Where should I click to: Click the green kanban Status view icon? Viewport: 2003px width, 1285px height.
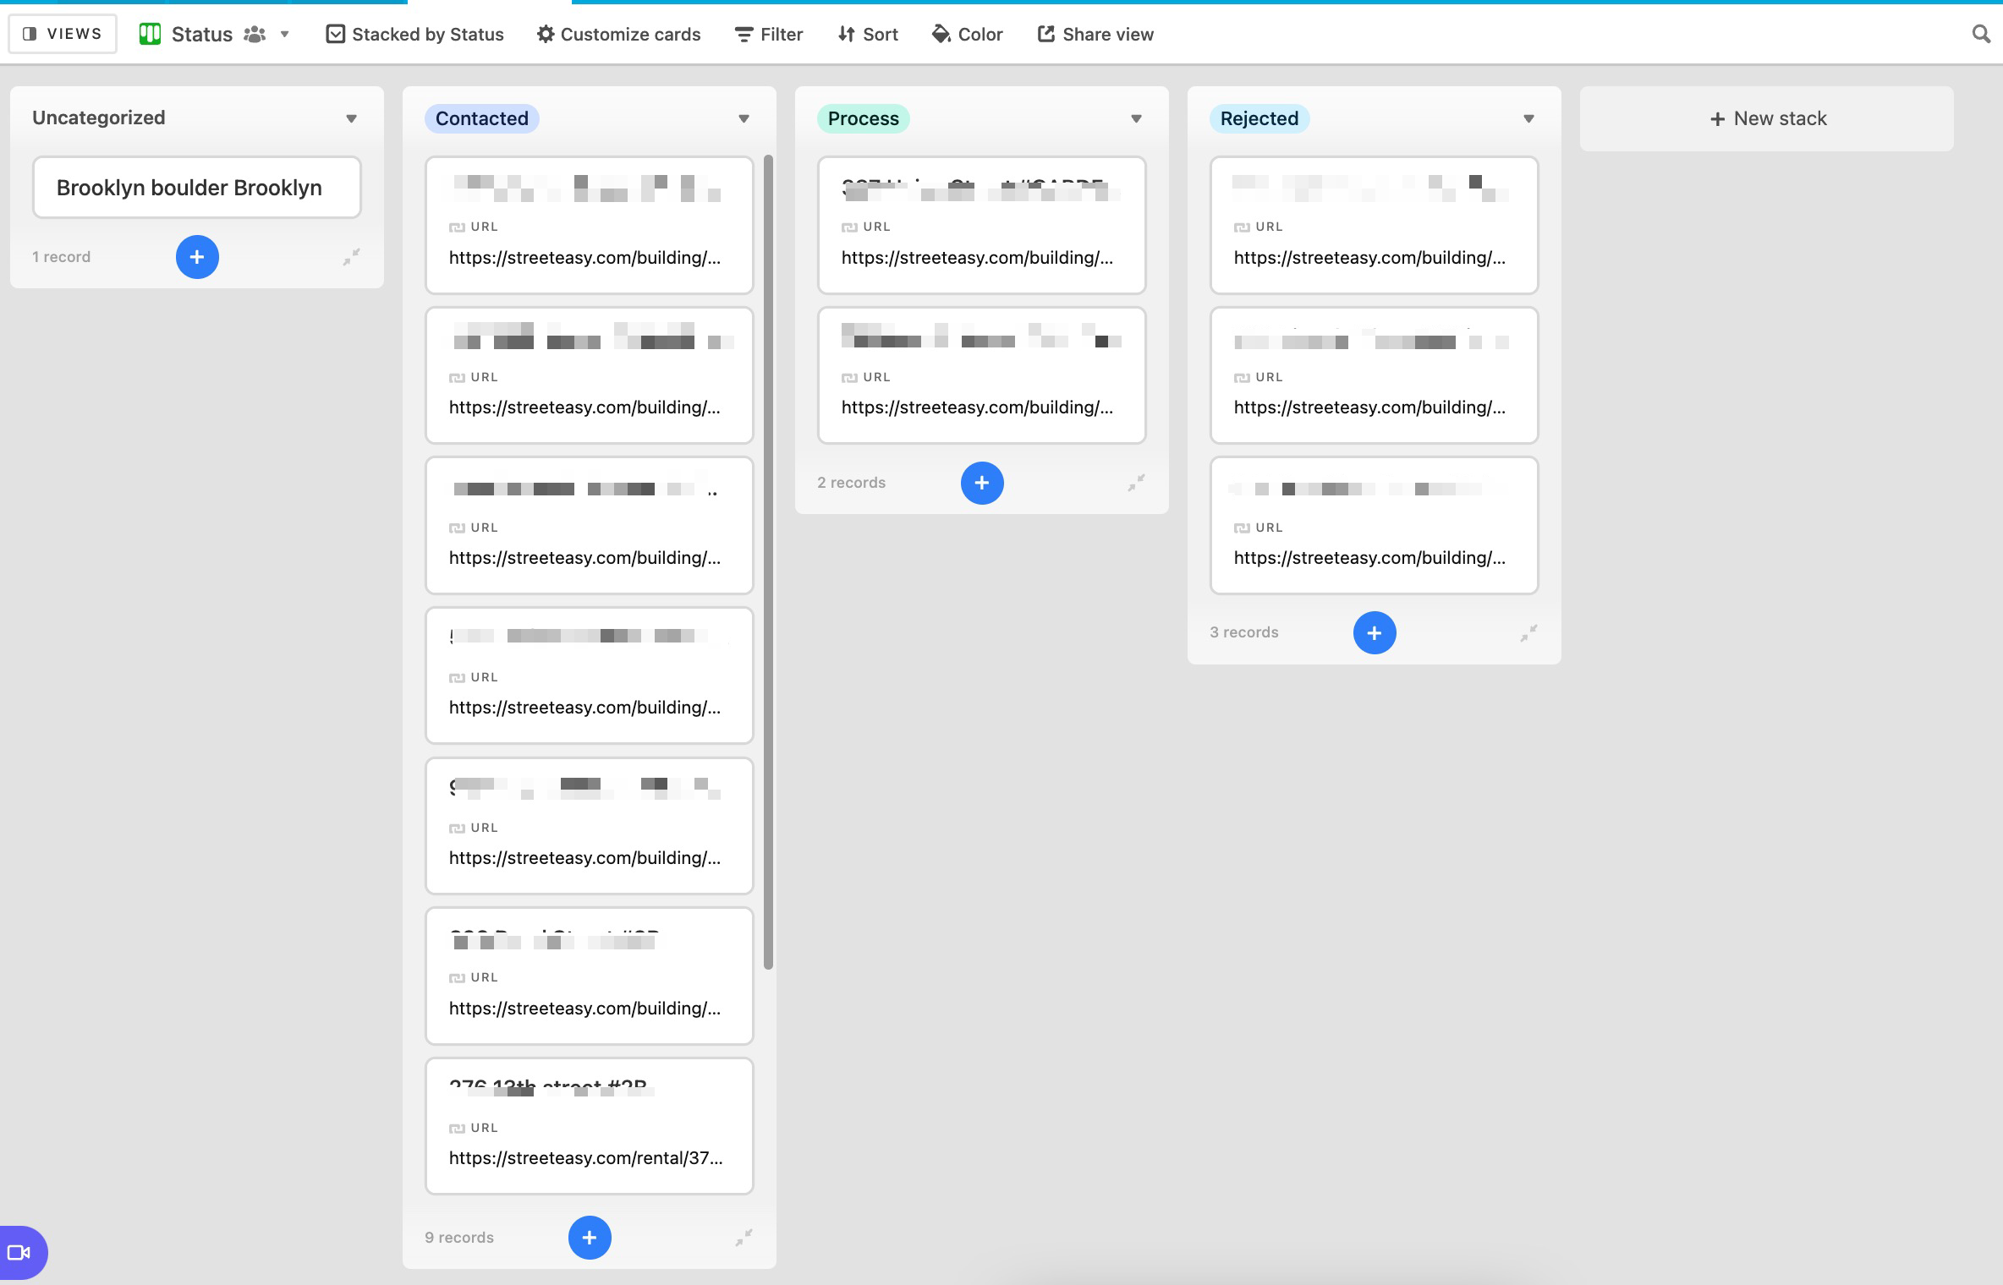151,34
